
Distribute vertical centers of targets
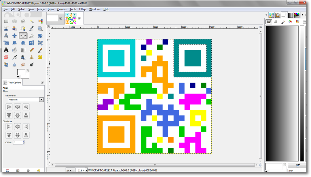[18, 135]
